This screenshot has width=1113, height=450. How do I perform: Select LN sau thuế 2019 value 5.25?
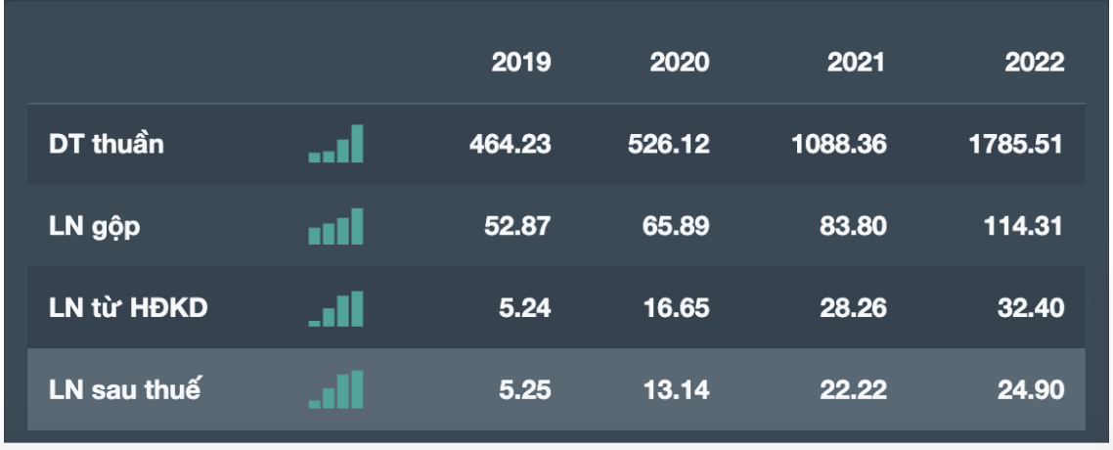pos(525,390)
